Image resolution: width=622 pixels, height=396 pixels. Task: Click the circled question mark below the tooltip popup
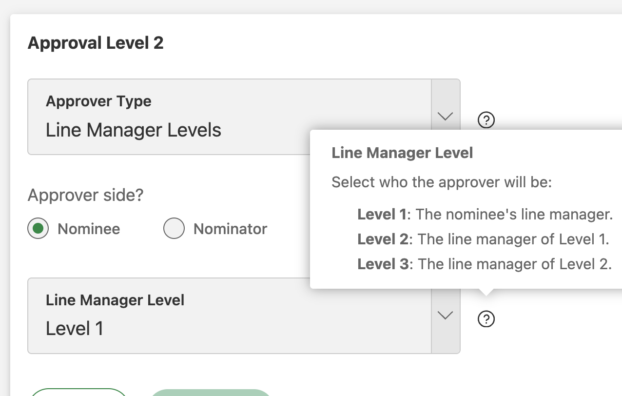(486, 319)
